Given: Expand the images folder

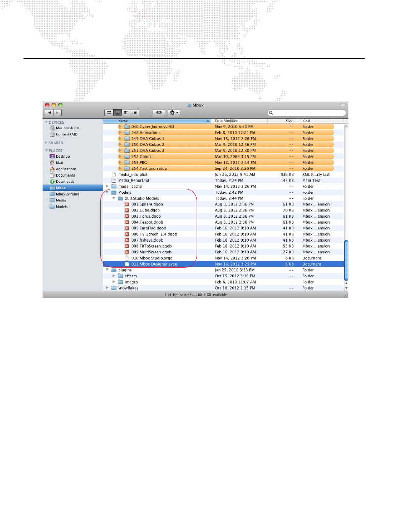Looking at the screenshot, I should pos(114,282).
